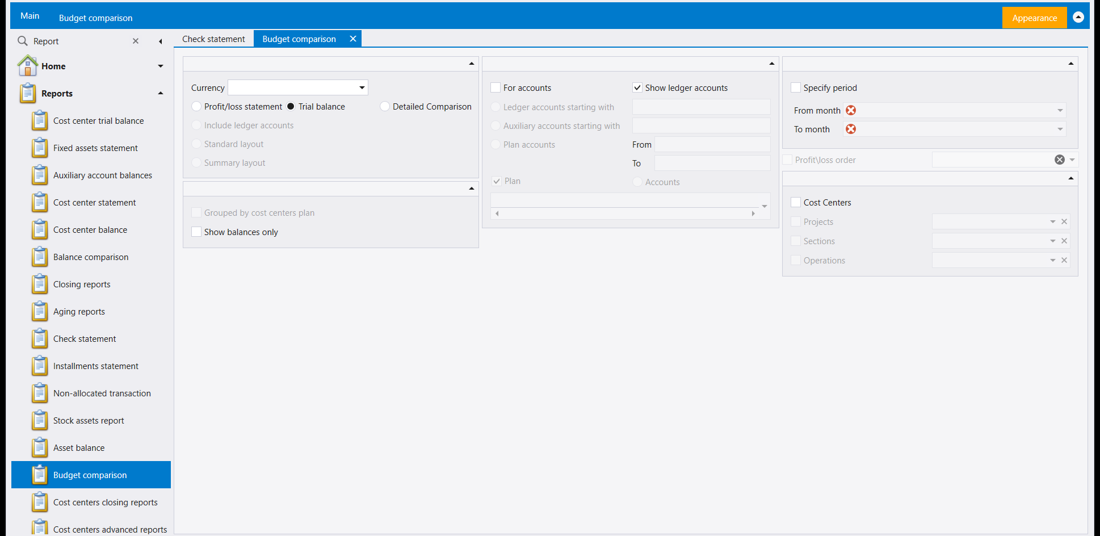
Task: Open the Main menu
Action: point(30,16)
